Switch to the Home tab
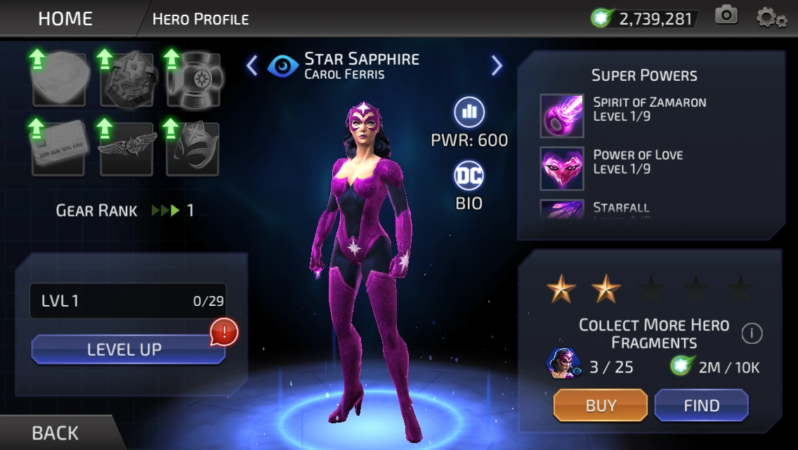 [65, 18]
